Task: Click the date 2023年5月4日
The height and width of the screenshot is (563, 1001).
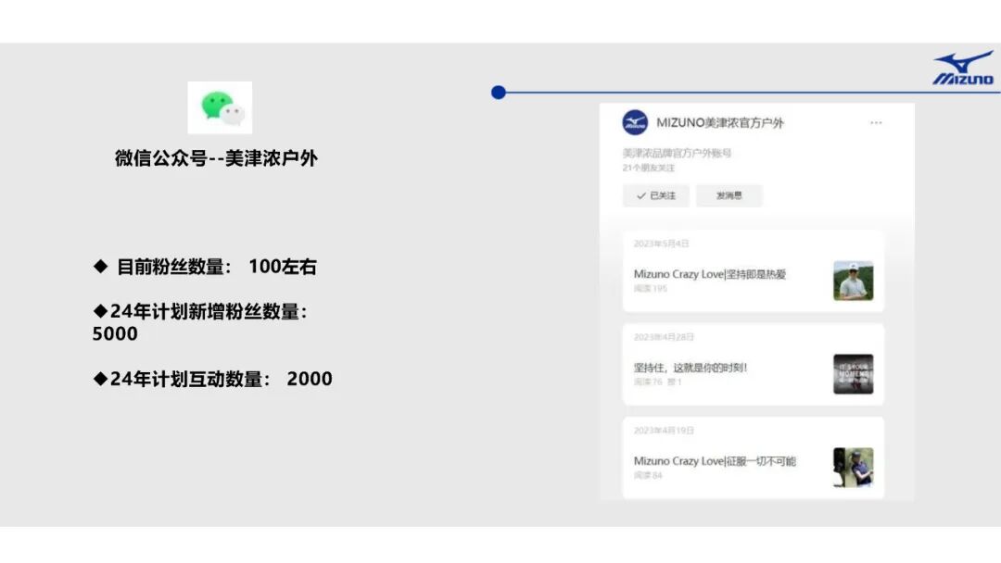Action: click(x=661, y=244)
